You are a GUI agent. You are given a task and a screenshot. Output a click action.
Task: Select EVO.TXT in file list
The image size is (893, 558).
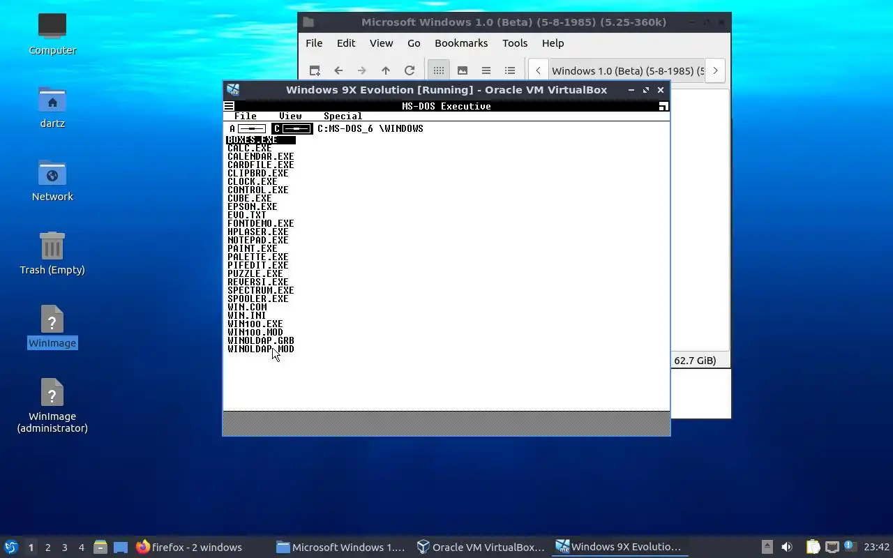pyautogui.click(x=246, y=215)
